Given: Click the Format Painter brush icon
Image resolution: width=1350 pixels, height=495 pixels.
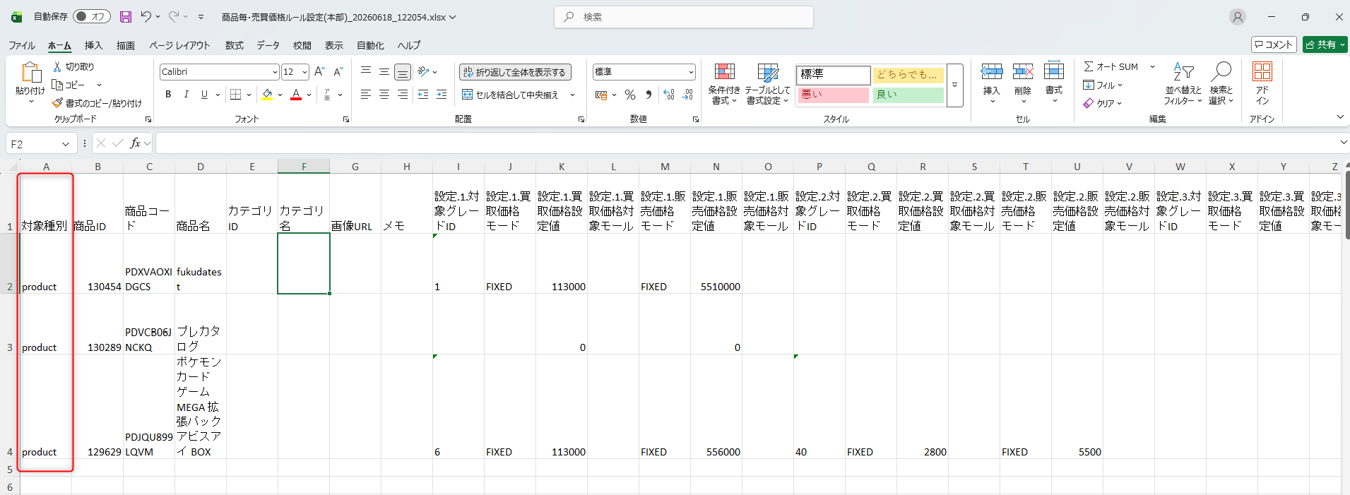Looking at the screenshot, I should tap(57, 103).
